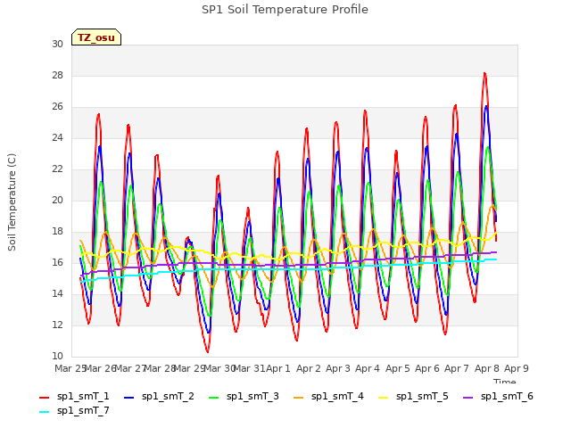
Task: Select the sp1_smT_6 legend label
Action: (507, 396)
